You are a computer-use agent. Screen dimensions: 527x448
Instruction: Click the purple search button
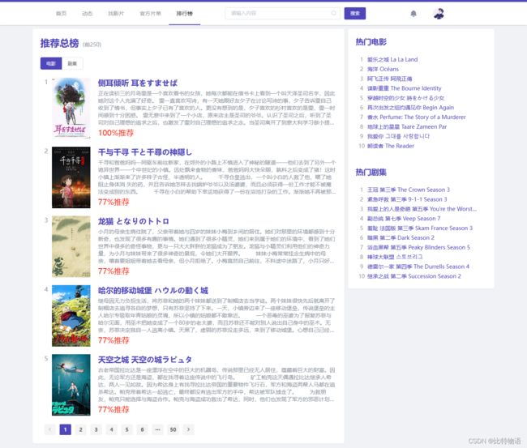point(354,14)
